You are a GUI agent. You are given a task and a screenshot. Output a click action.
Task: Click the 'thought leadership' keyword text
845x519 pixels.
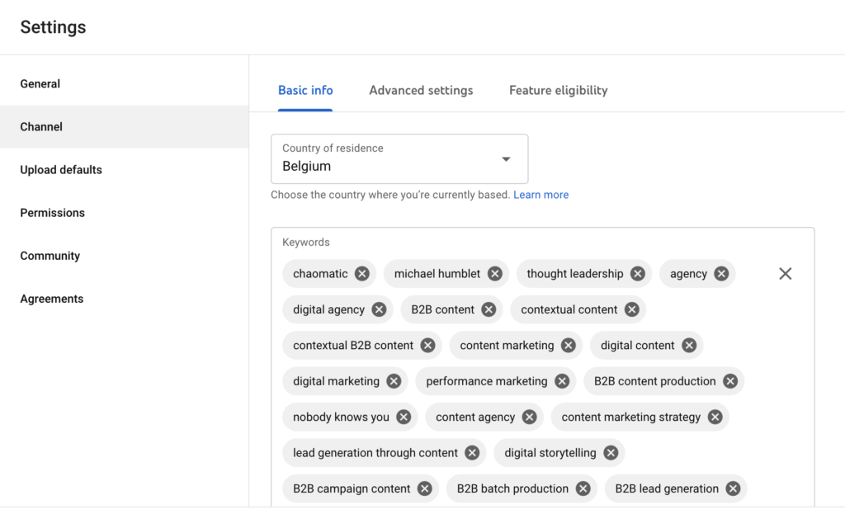click(x=574, y=274)
